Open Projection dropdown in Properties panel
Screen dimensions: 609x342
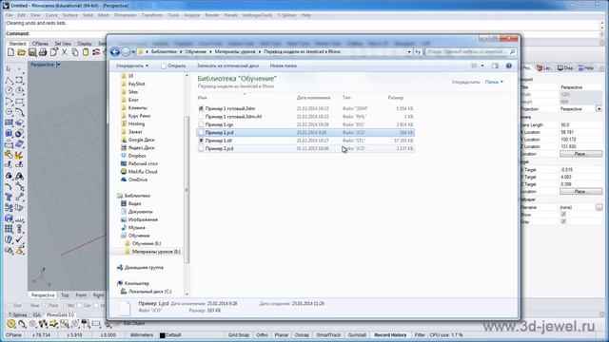pyautogui.click(x=599, y=109)
